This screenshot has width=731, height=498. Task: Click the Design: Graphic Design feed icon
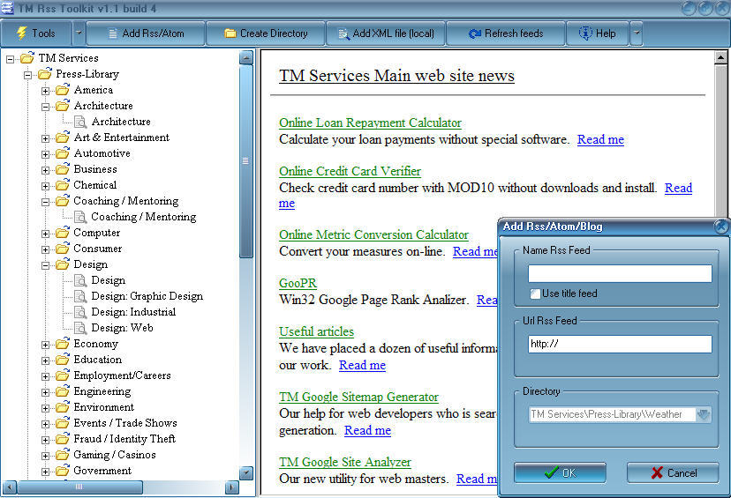[x=80, y=296]
